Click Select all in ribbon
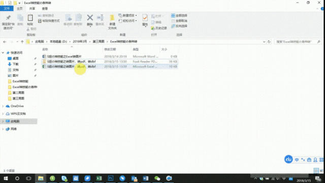 (x=179, y=15)
